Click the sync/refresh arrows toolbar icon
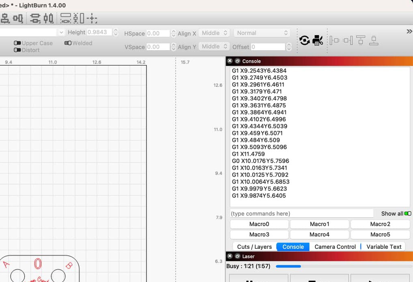This screenshot has width=413, height=282. [x=304, y=40]
